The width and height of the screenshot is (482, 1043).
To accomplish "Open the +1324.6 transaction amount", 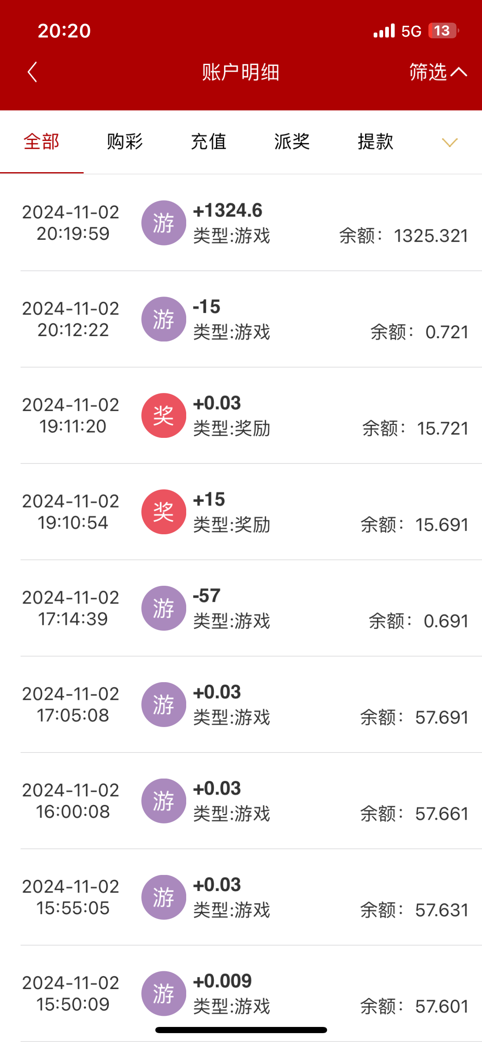I will (228, 210).
